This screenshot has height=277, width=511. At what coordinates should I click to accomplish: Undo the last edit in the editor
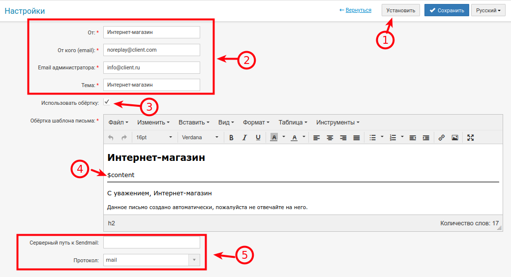(111, 138)
